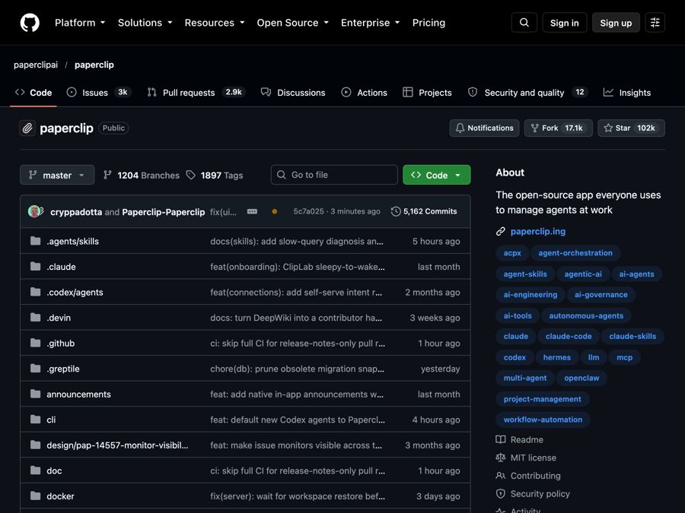Click the orange commit status dot
Viewport: 685px width, 513px height.
click(x=274, y=211)
